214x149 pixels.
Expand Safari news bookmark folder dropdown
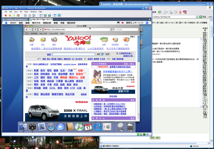(x=63, y=34)
